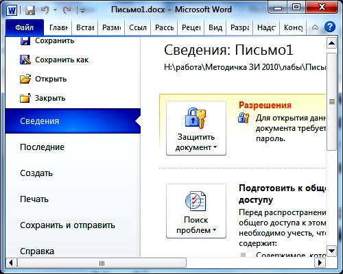Open Word Help with question mark icon
Image resolution: width=343 pixels, height=274 pixels.
point(330,27)
